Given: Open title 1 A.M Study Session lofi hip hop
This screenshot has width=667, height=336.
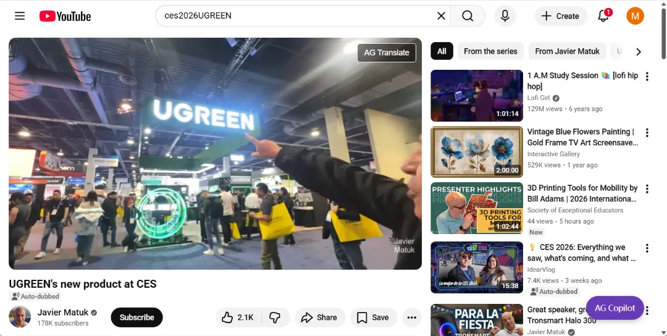Looking at the screenshot, I should [x=582, y=81].
